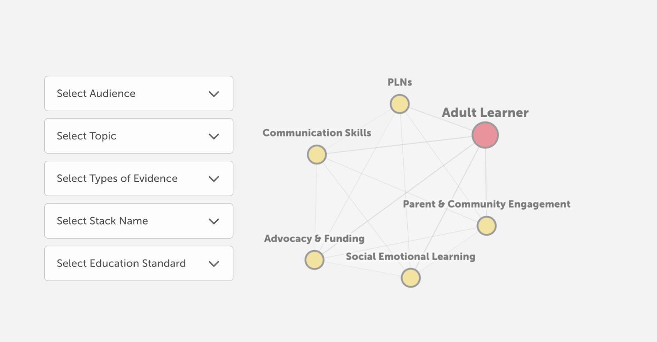The height and width of the screenshot is (342, 657).
Task: Click the chevron beside Select Stack Name
Action: pyautogui.click(x=214, y=221)
